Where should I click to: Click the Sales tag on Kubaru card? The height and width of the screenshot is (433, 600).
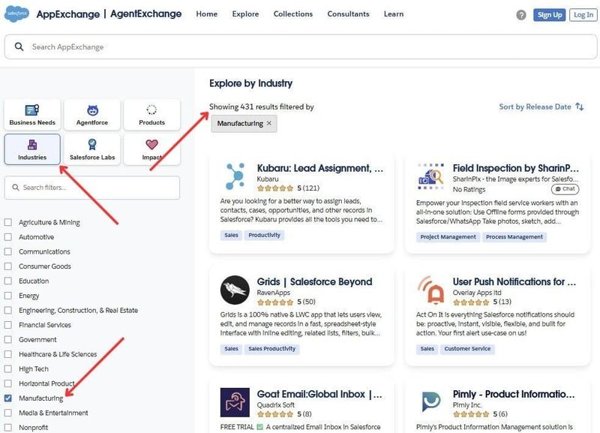pos(231,235)
